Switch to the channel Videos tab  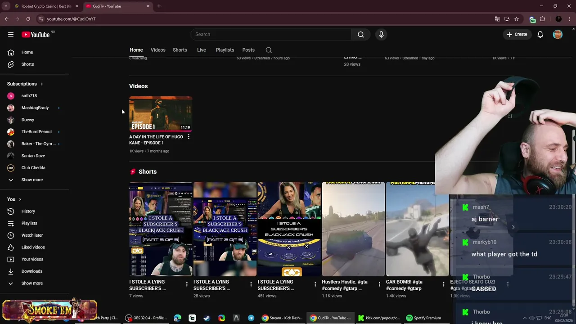click(x=158, y=50)
